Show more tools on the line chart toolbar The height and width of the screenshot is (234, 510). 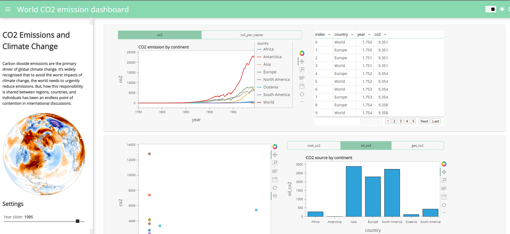302,102
